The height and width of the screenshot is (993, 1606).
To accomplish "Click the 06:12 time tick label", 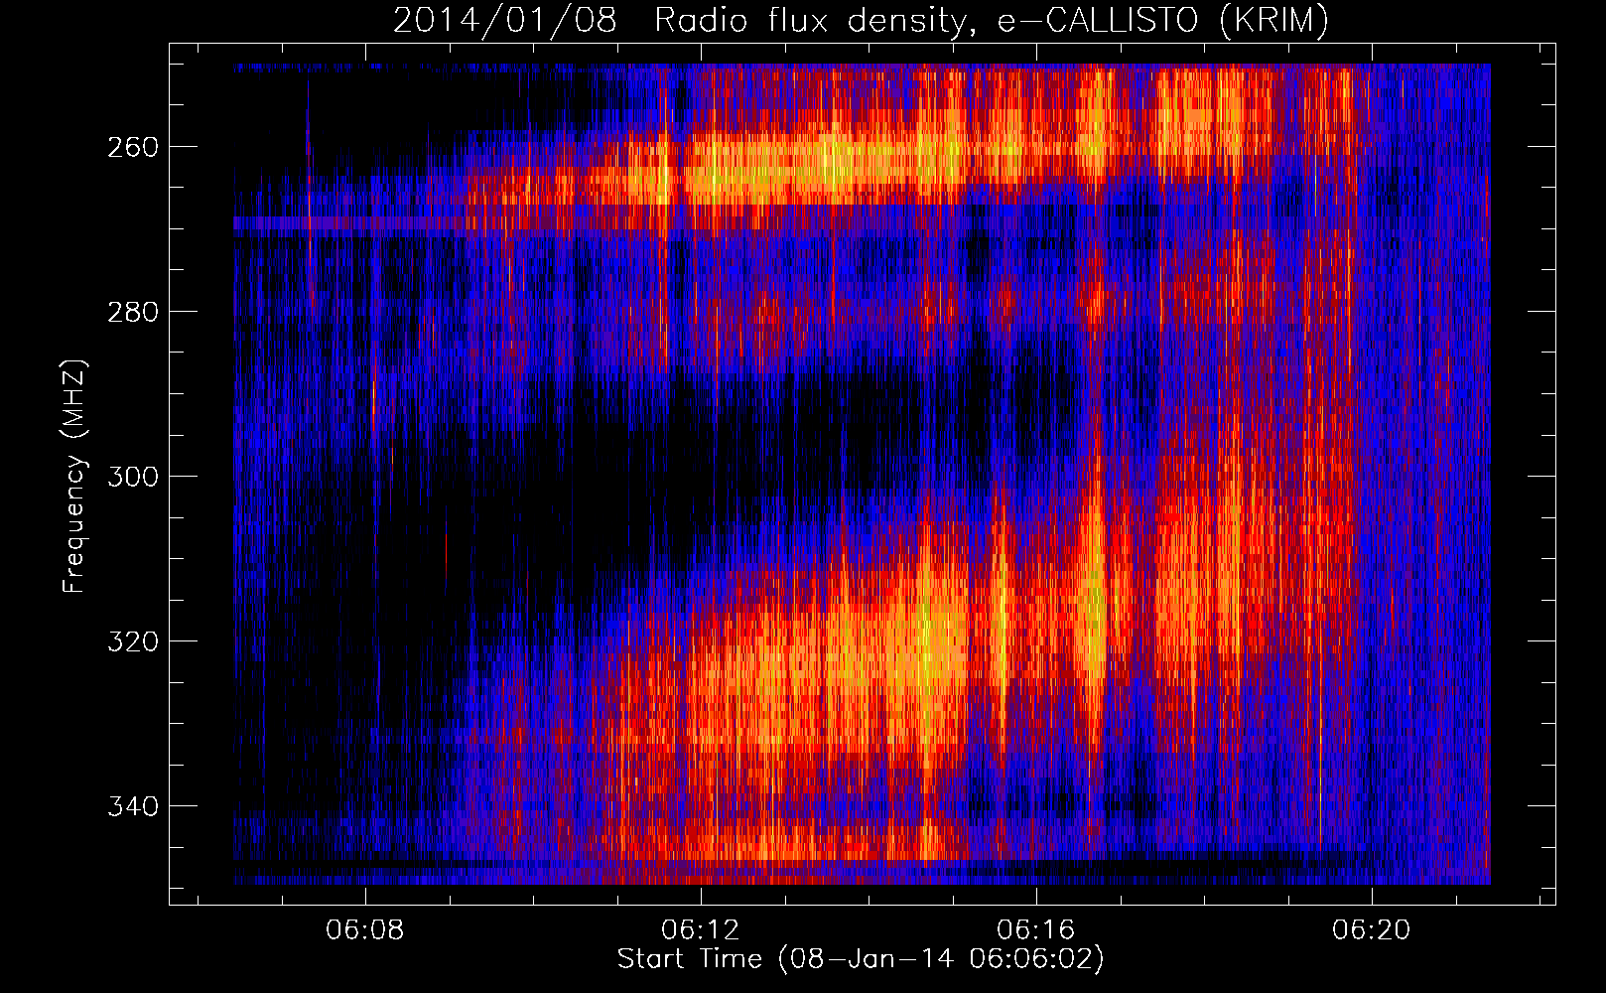I will pyautogui.click(x=701, y=930).
